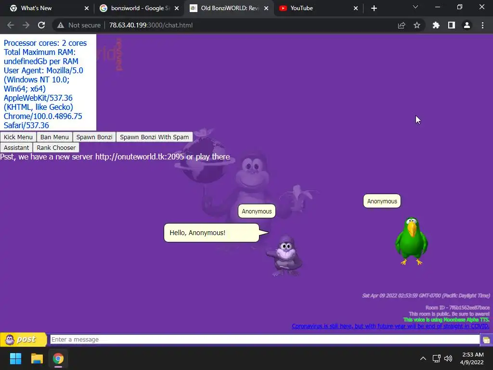Click the Moonbase Alpha TTS notice
Image resolution: width=493 pixels, height=370 pixels.
click(x=446, y=320)
